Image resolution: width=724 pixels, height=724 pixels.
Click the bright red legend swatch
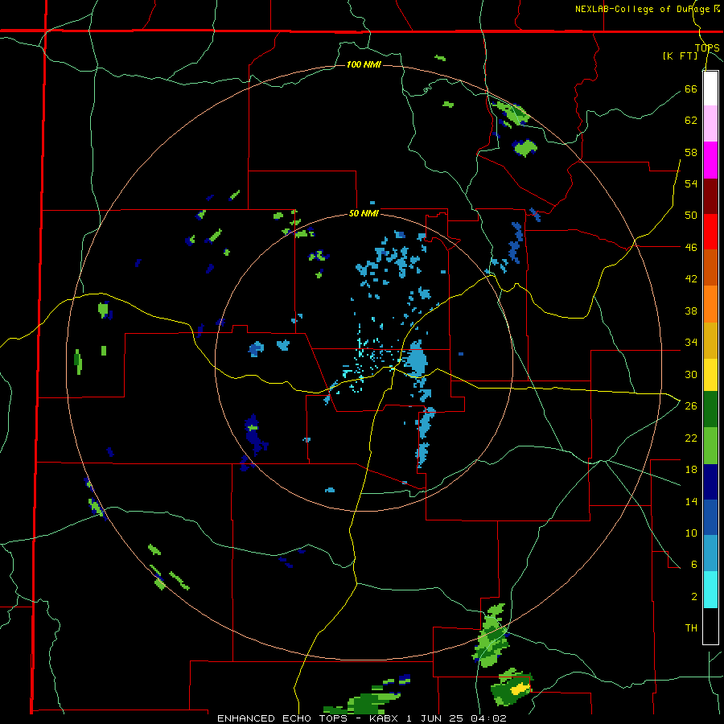(x=710, y=232)
